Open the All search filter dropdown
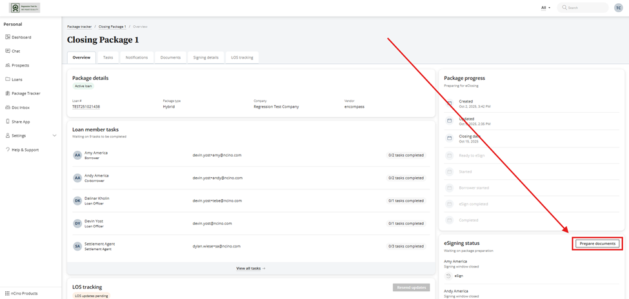 pyautogui.click(x=546, y=8)
